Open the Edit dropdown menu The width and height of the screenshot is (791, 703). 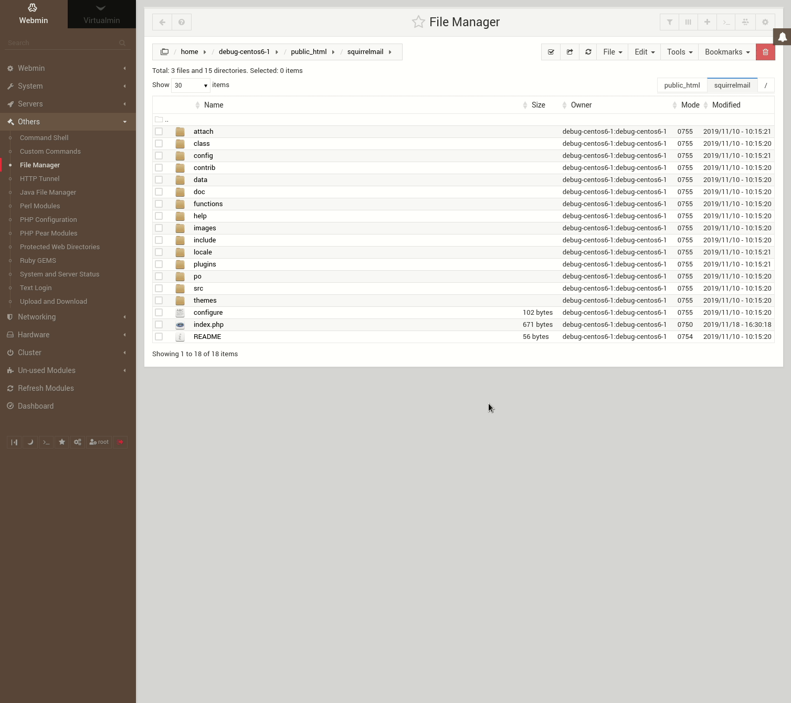(645, 52)
